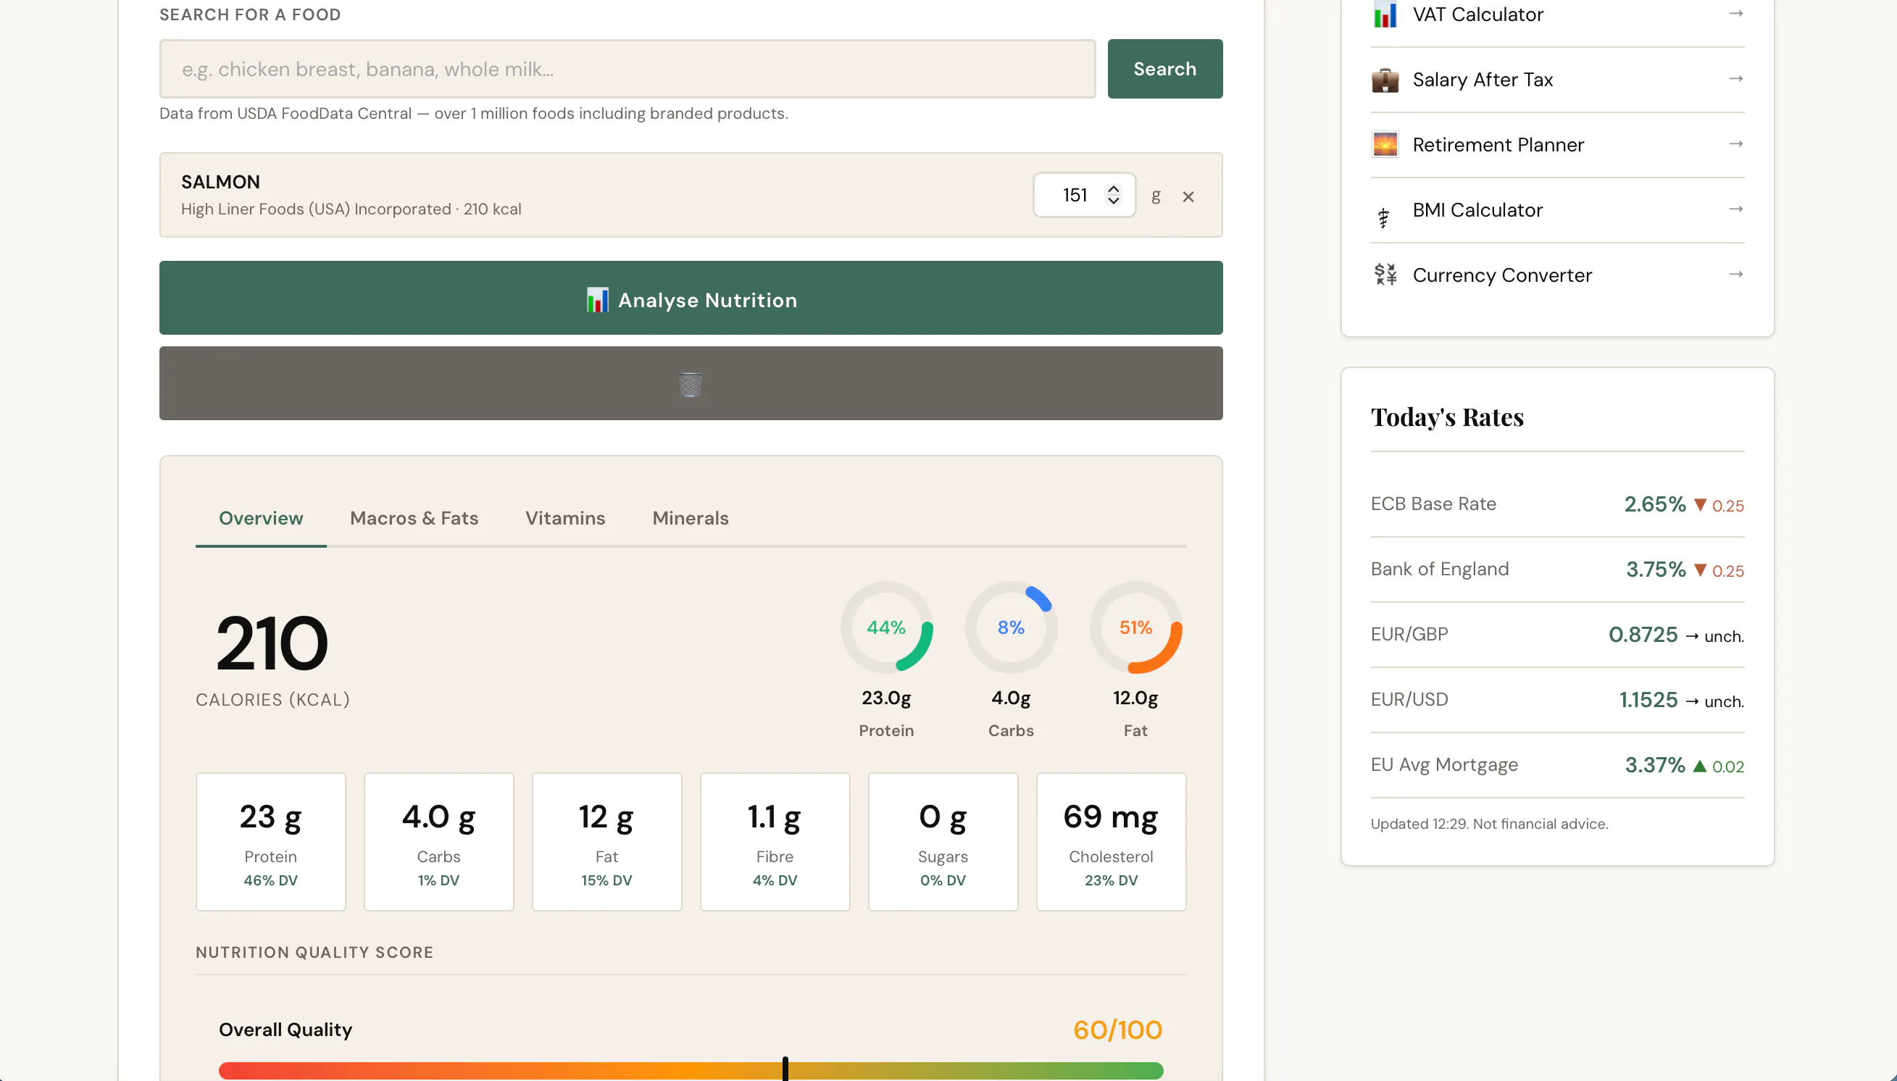This screenshot has height=1081, width=1897.
Task: Click the SALMON food item name
Action: (x=220, y=182)
